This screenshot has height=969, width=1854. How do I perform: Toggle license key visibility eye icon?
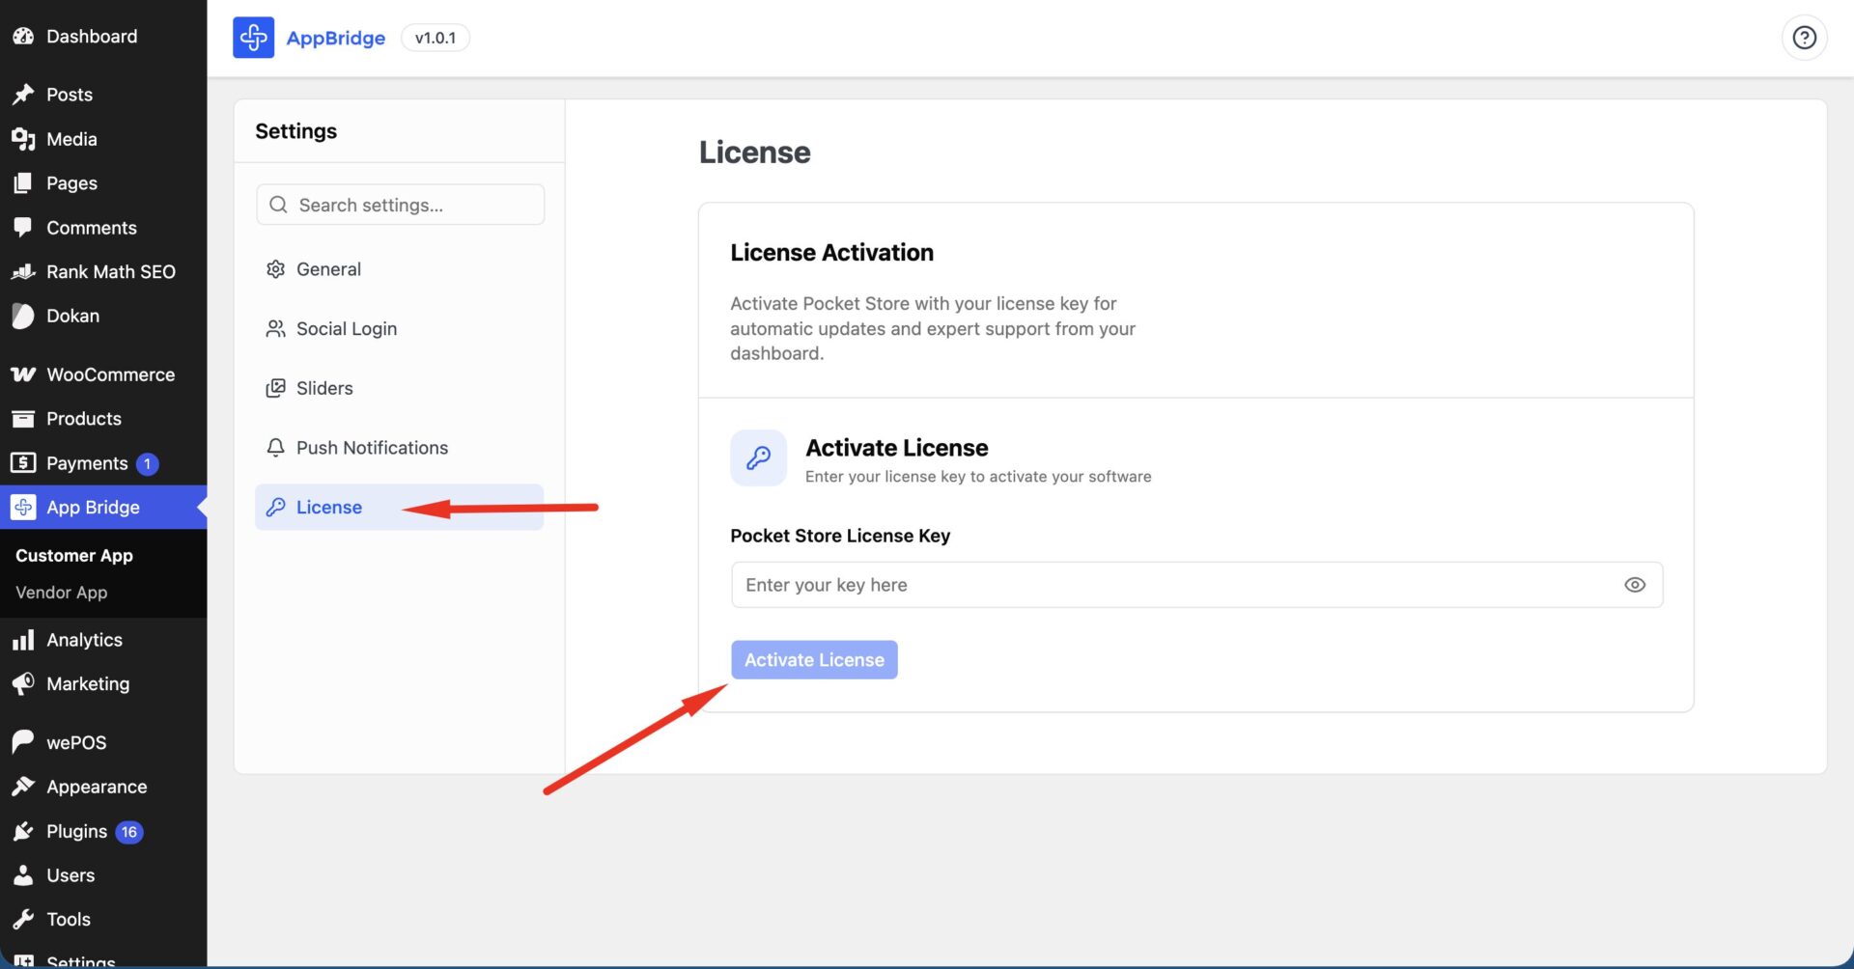tap(1634, 585)
